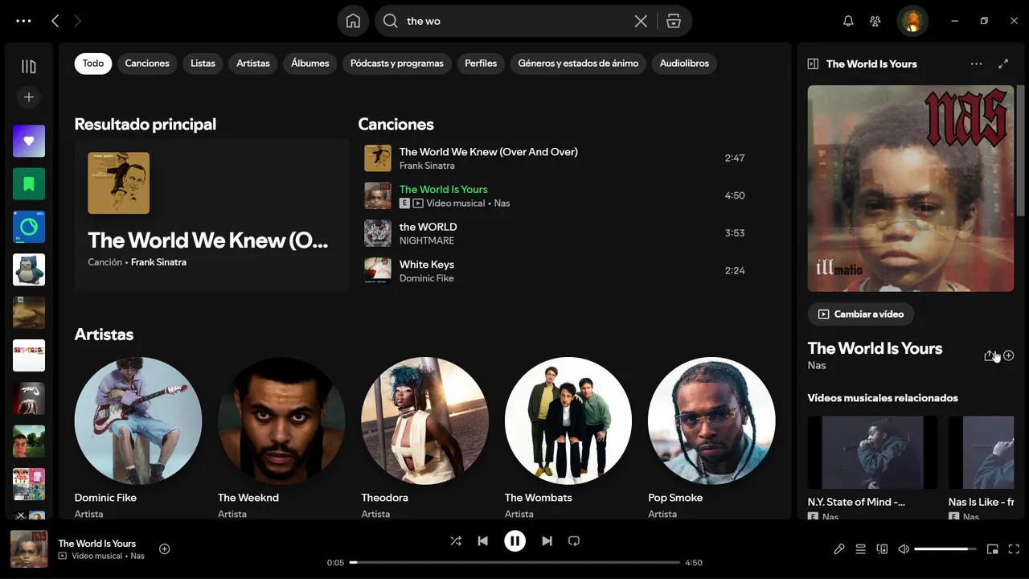The width and height of the screenshot is (1029, 579).
Task: Play The World We Knew (Over And Over) song row
Action: pos(560,158)
